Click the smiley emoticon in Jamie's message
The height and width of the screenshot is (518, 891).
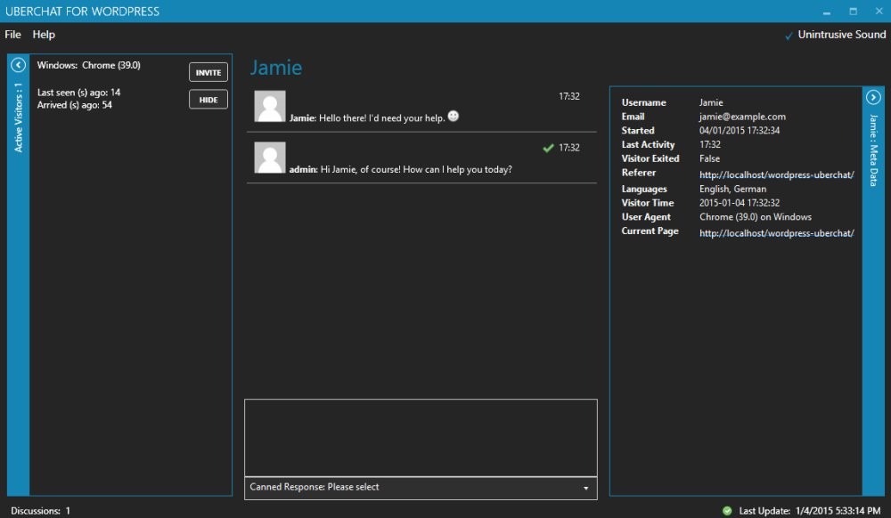tap(454, 117)
